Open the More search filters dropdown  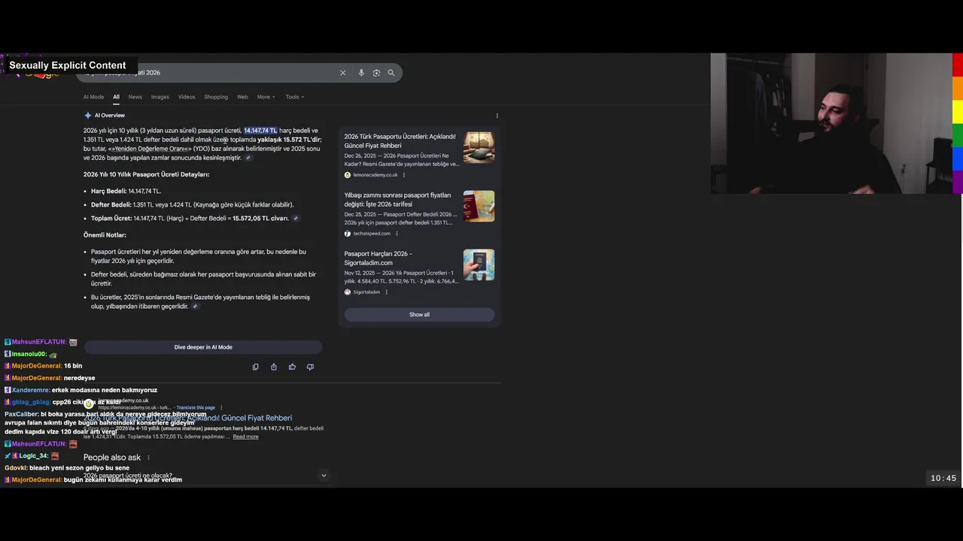point(266,97)
